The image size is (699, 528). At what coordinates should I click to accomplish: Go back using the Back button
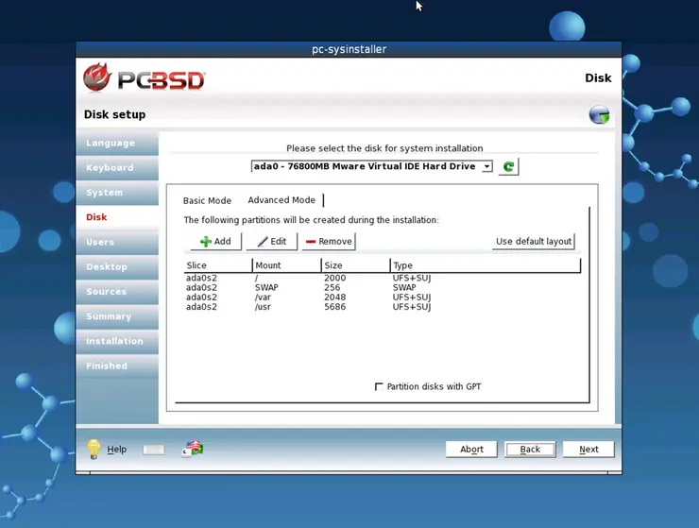coord(530,450)
